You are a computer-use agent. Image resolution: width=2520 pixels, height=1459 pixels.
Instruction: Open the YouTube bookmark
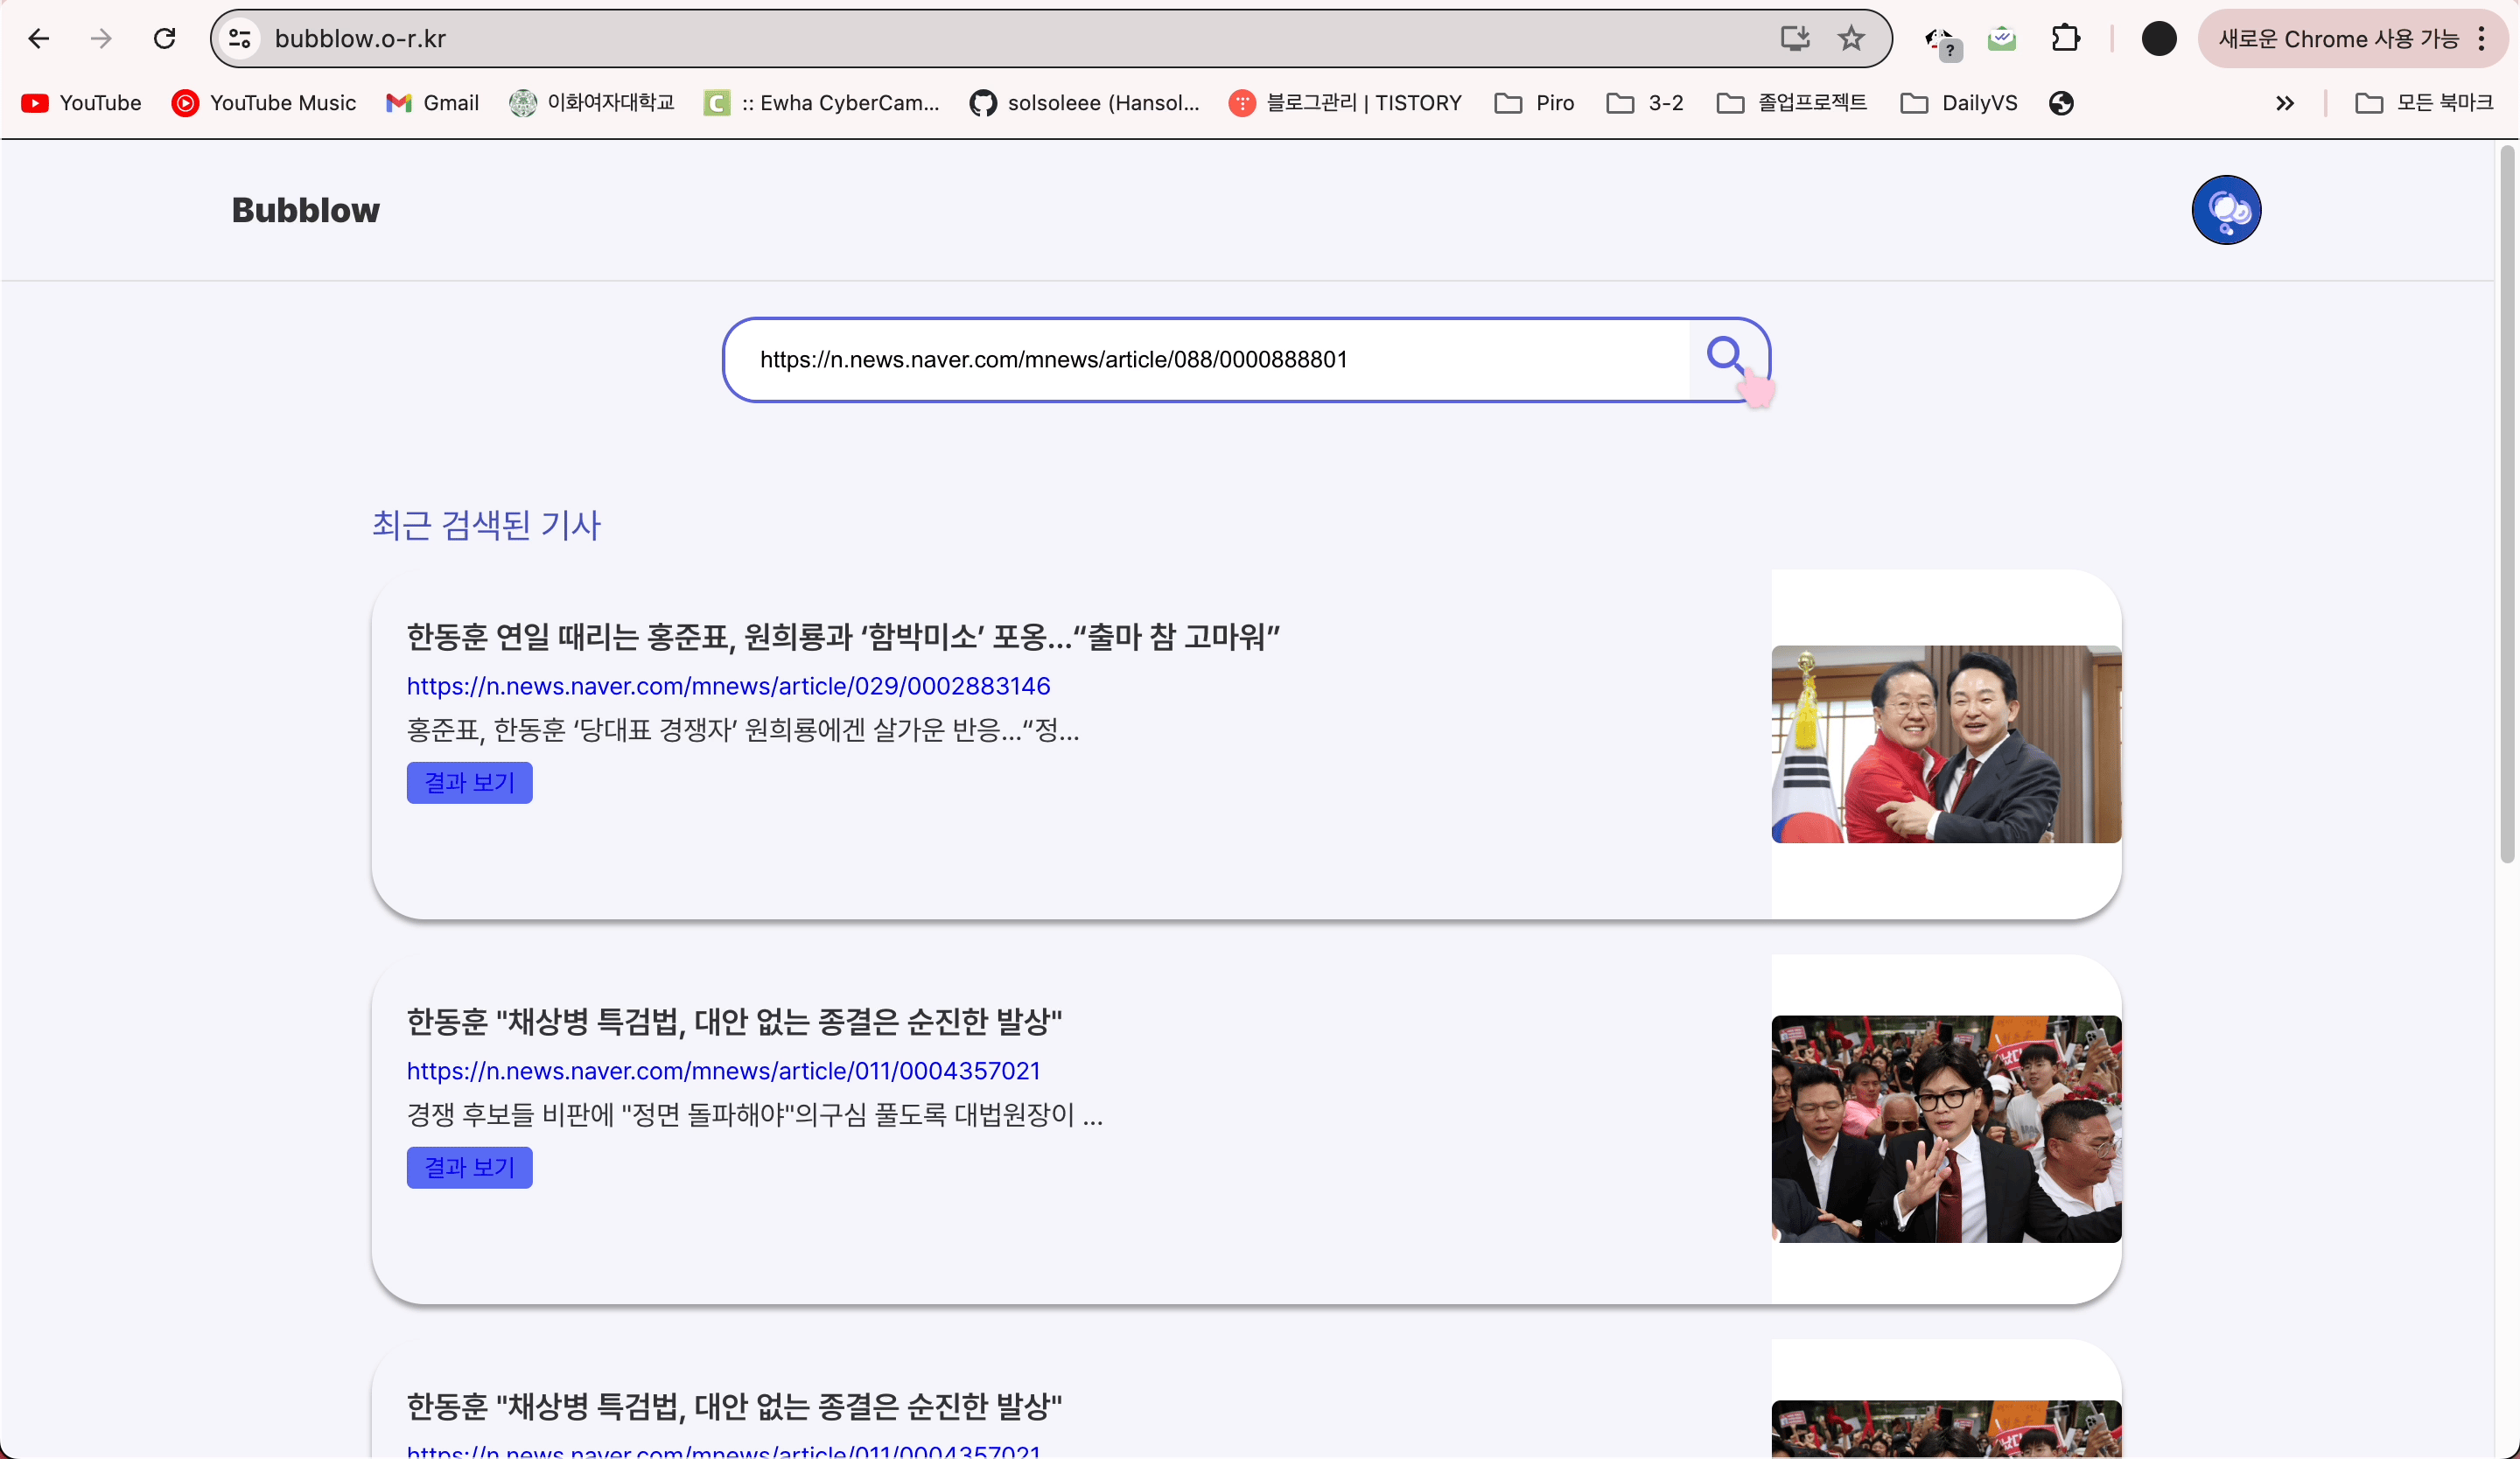click(x=82, y=103)
